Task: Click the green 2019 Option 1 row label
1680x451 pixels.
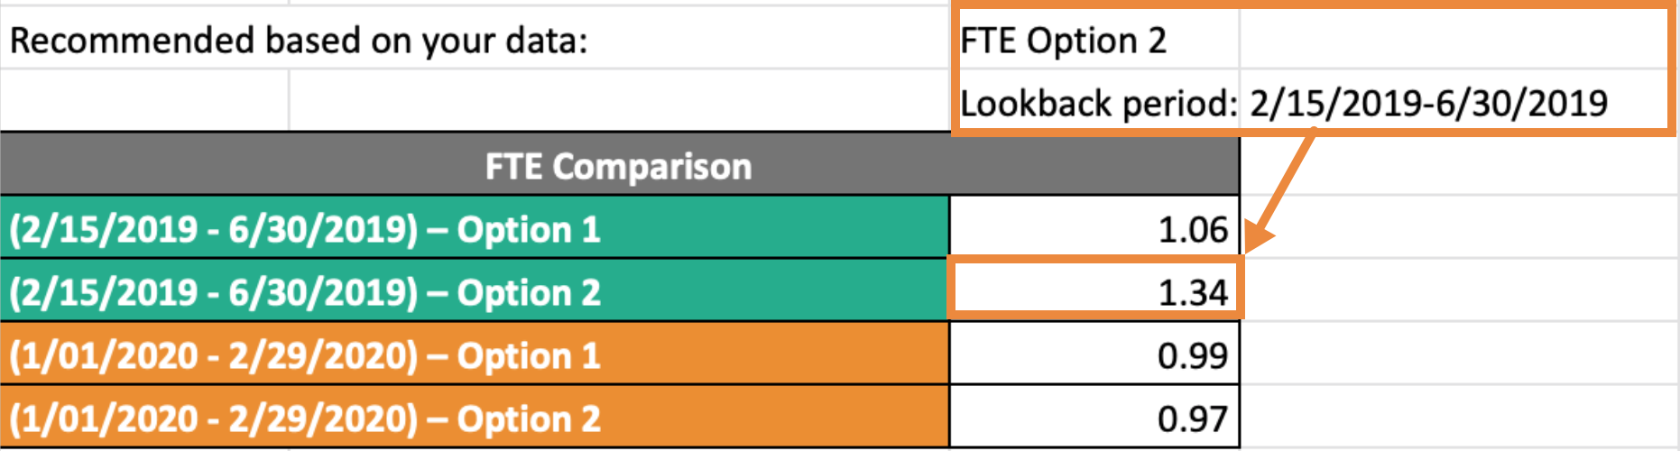Action: point(475,228)
